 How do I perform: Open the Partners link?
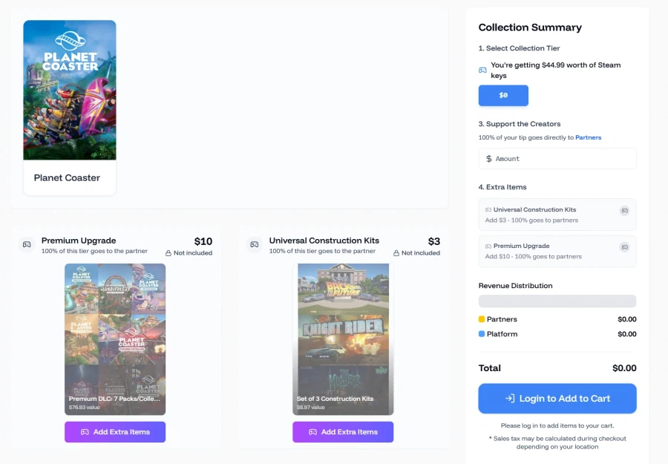point(588,137)
